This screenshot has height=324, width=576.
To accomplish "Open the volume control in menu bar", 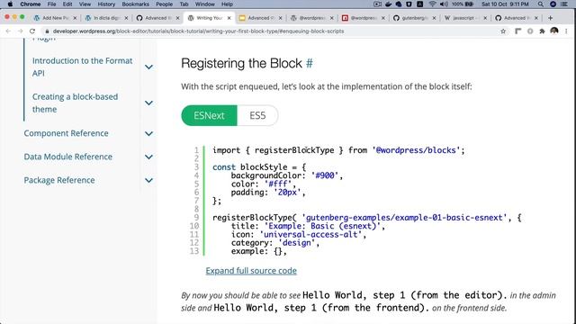I will pos(444,4).
